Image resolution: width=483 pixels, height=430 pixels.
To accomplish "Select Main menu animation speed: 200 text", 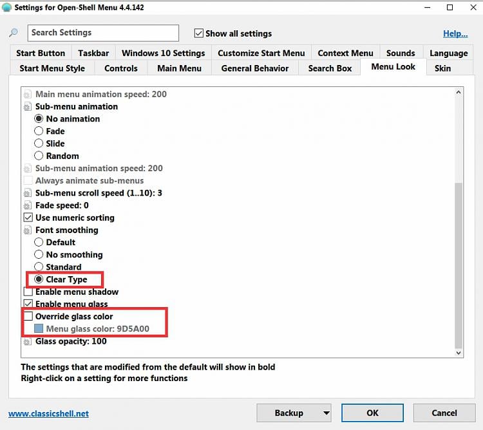I will coord(101,94).
